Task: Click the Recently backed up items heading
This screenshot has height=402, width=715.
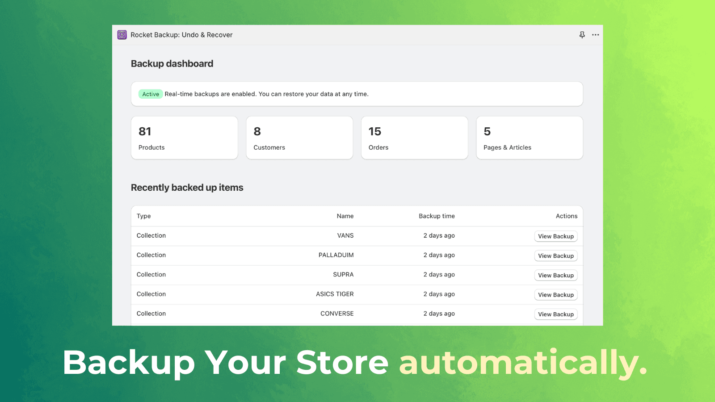Action: [187, 188]
